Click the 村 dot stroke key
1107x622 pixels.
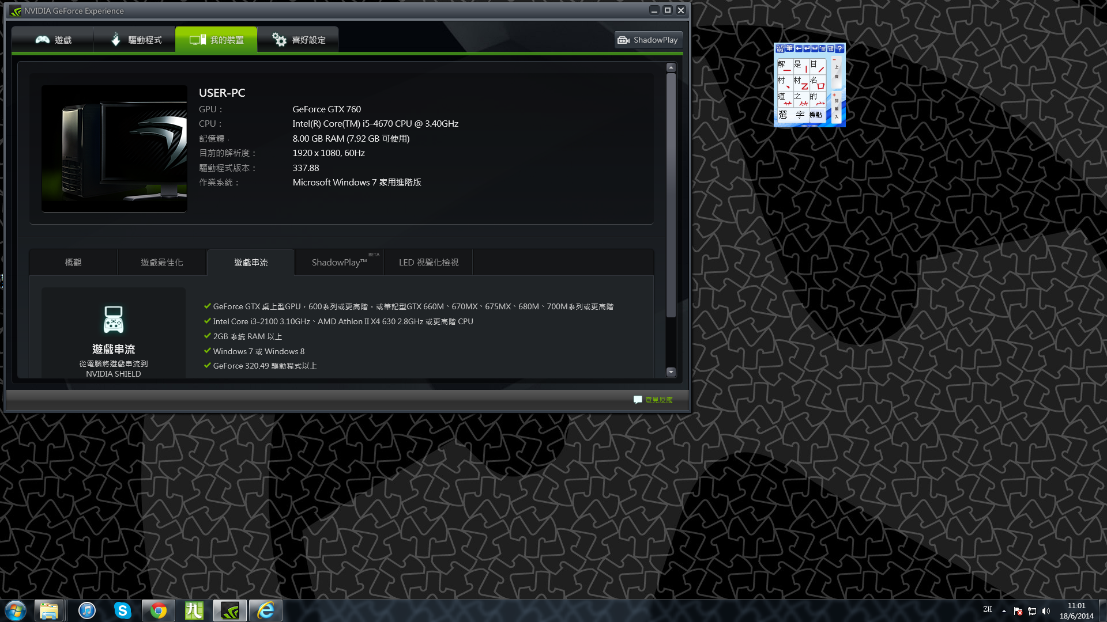(785, 83)
